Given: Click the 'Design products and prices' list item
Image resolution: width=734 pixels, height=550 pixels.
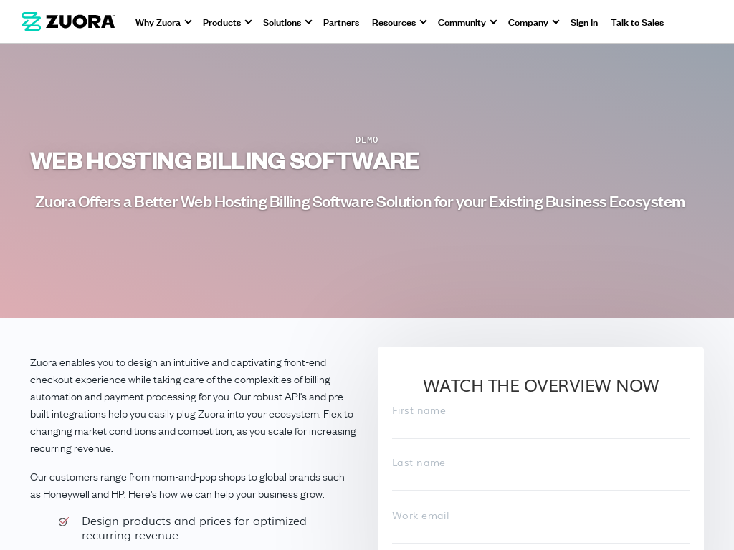Looking at the screenshot, I should pyautogui.click(x=194, y=528).
